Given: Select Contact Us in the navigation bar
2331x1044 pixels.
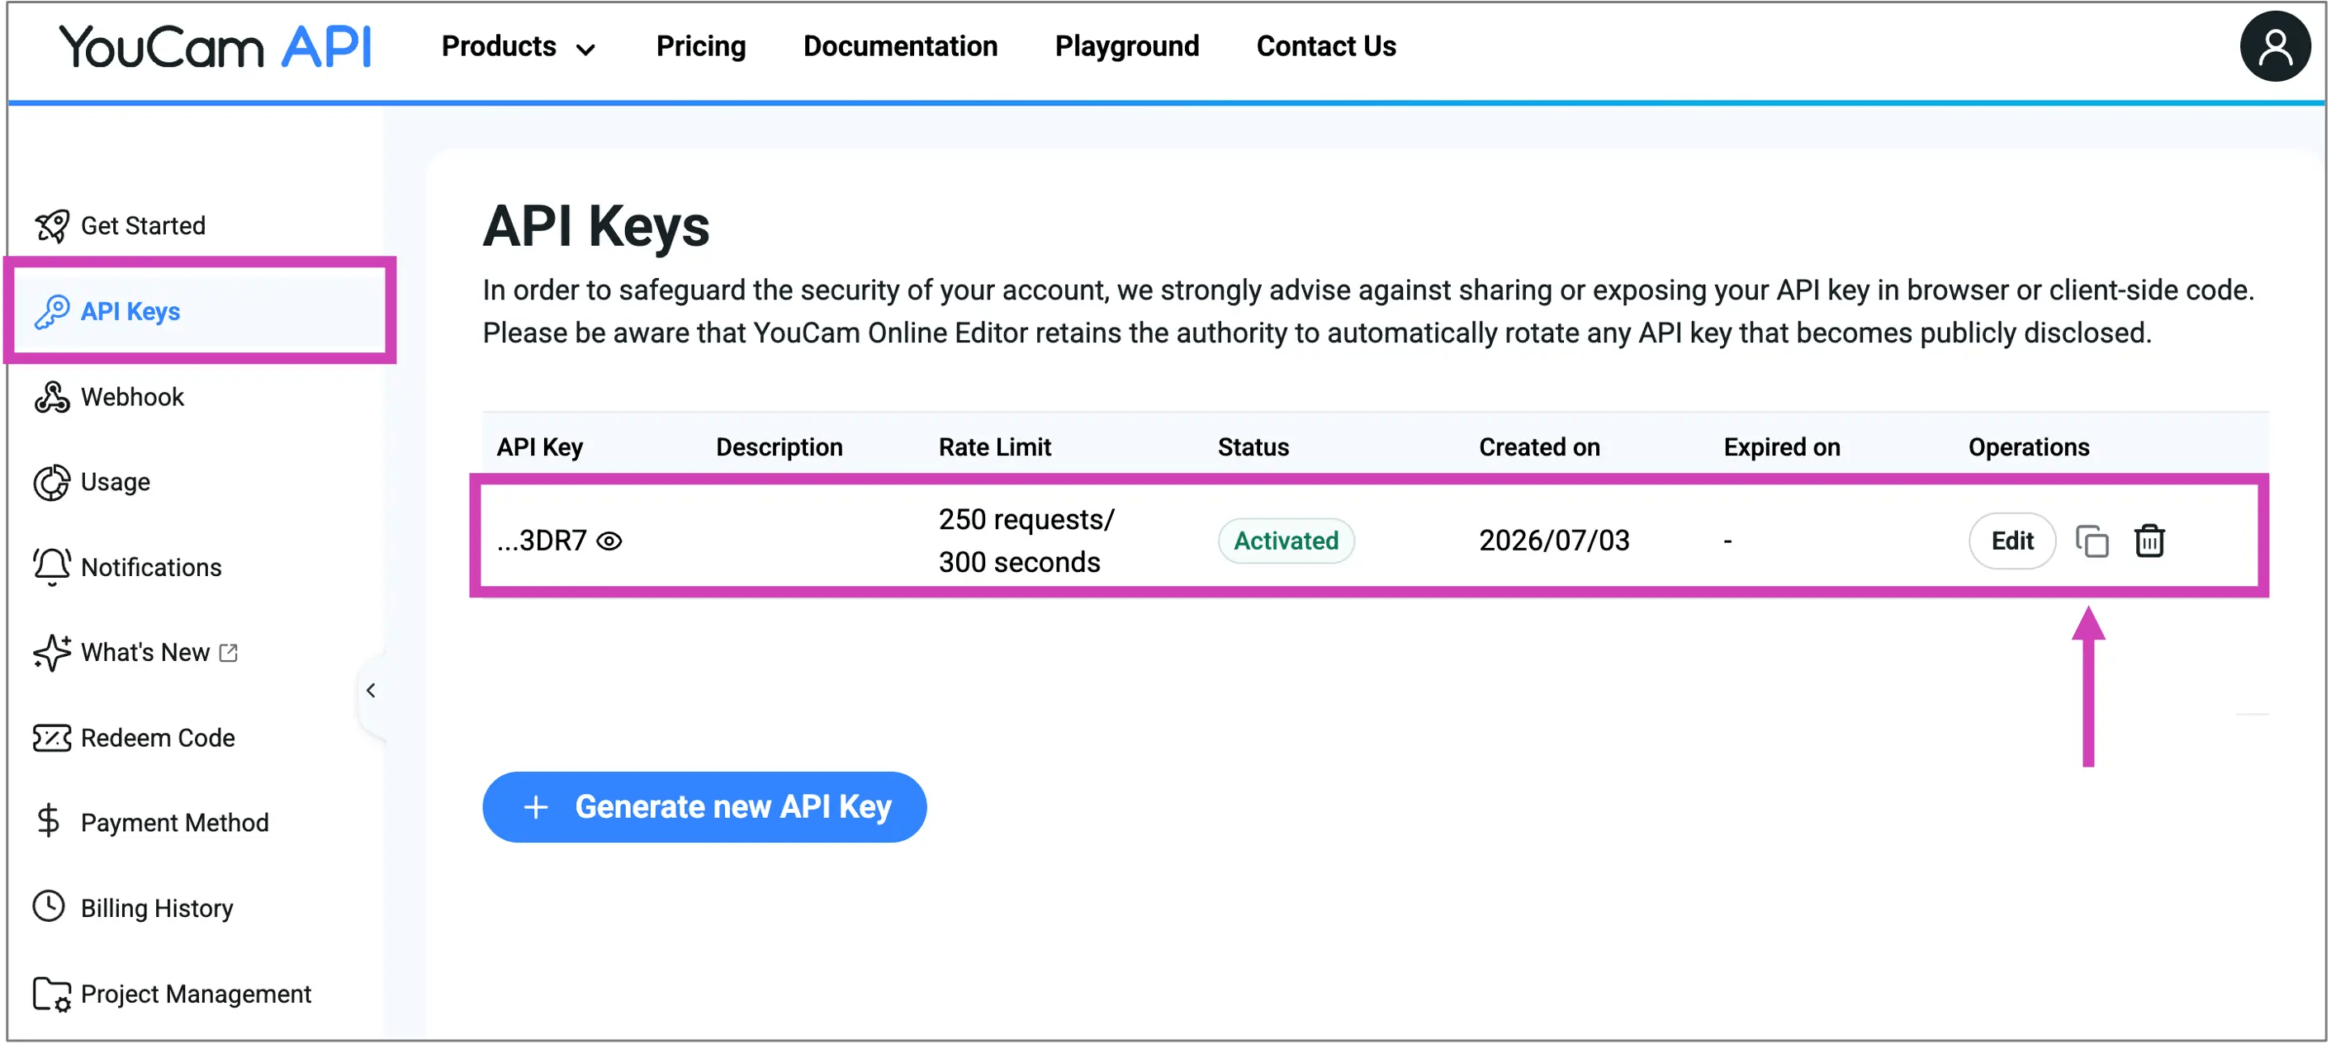Looking at the screenshot, I should point(1325,46).
